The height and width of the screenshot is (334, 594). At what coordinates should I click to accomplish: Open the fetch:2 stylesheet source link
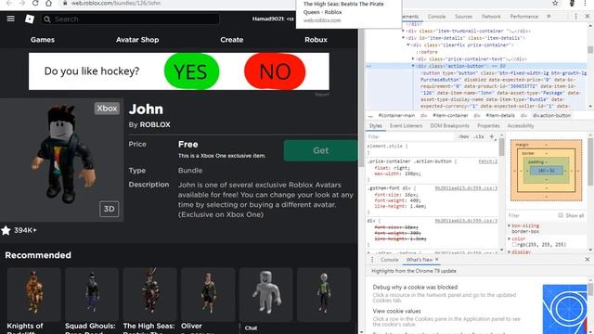pos(487,161)
